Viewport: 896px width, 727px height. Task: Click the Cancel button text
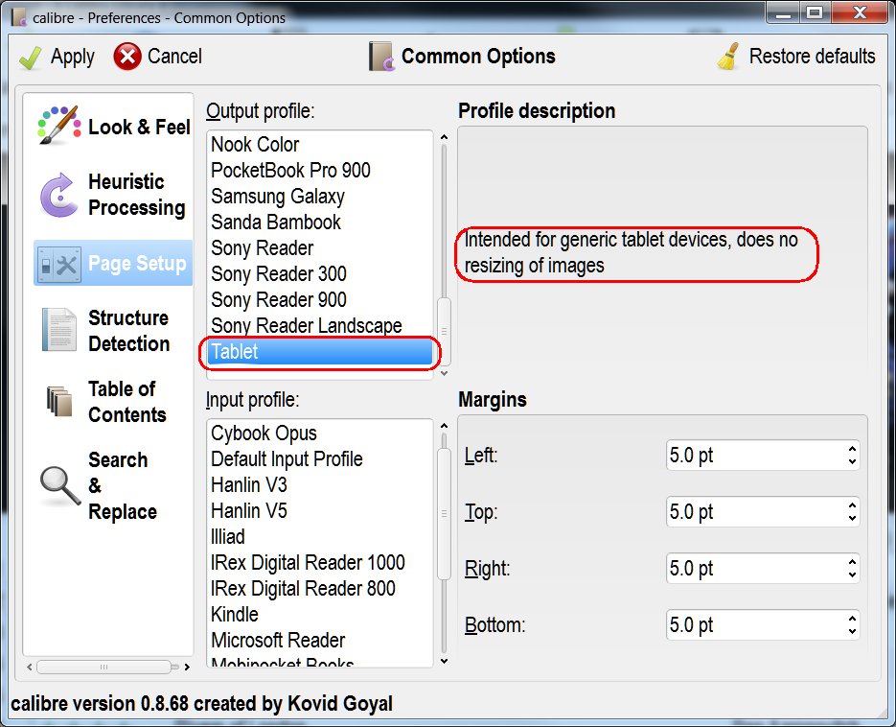pyautogui.click(x=174, y=56)
